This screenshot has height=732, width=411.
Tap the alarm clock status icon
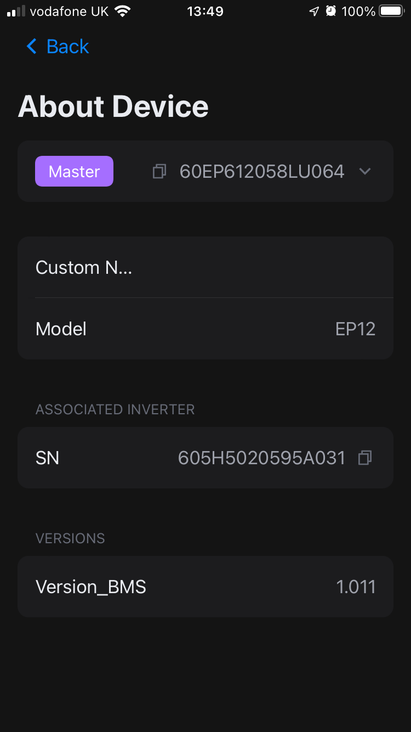click(330, 12)
